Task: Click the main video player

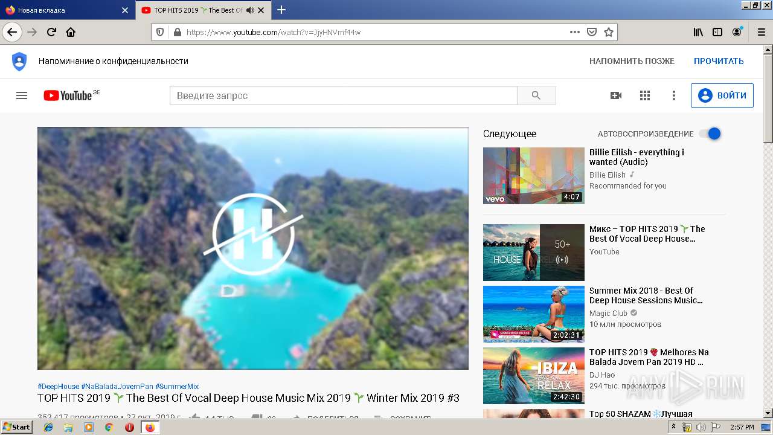Action: tap(253, 248)
